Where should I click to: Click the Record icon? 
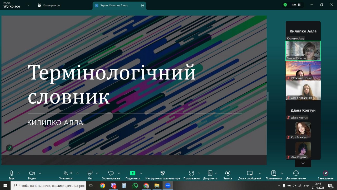pyautogui.click(x=228, y=173)
